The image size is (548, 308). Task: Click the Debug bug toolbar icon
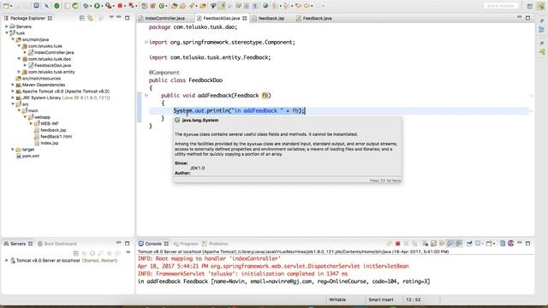tap(86, 6)
